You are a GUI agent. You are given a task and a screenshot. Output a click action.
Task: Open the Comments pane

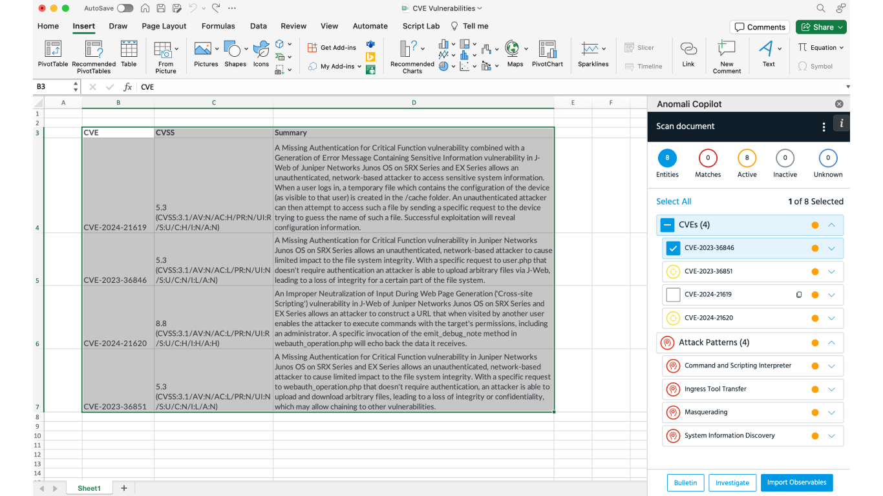(x=760, y=27)
